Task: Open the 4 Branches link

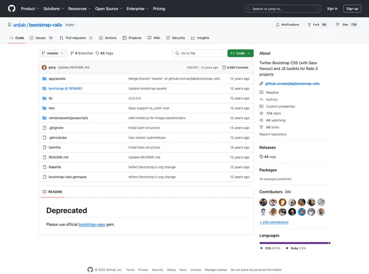Action: (x=82, y=54)
